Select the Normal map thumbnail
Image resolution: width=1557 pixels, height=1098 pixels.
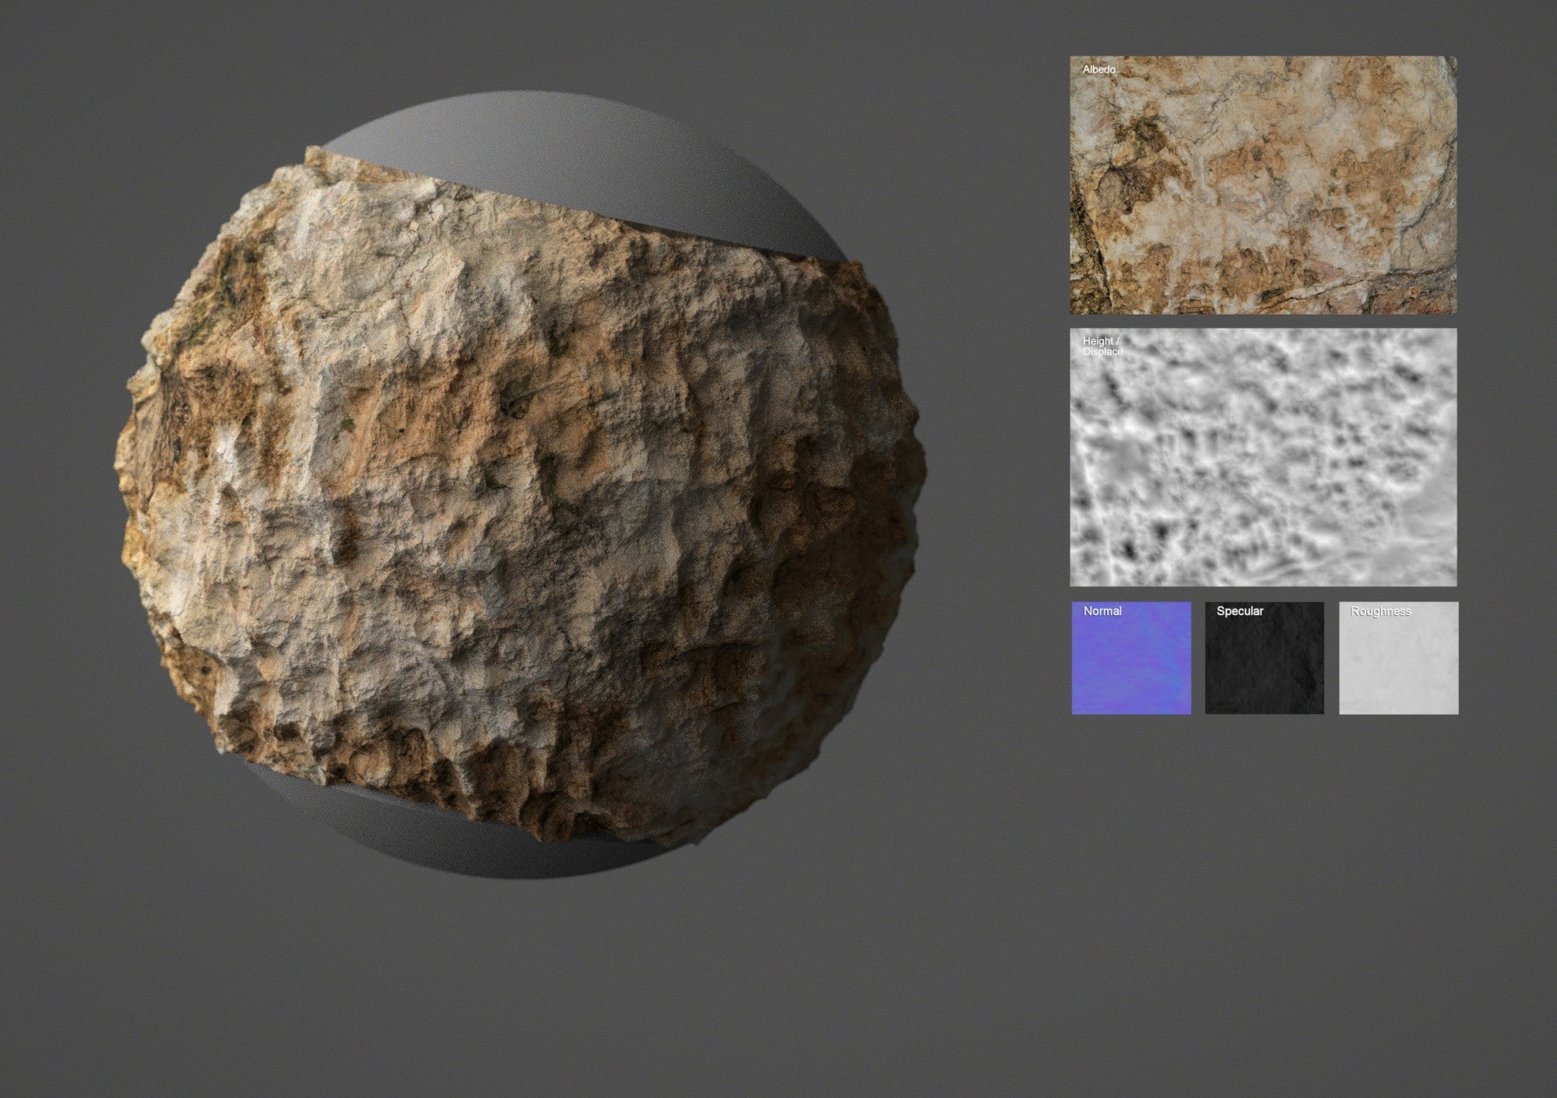click(x=1131, y=658)
